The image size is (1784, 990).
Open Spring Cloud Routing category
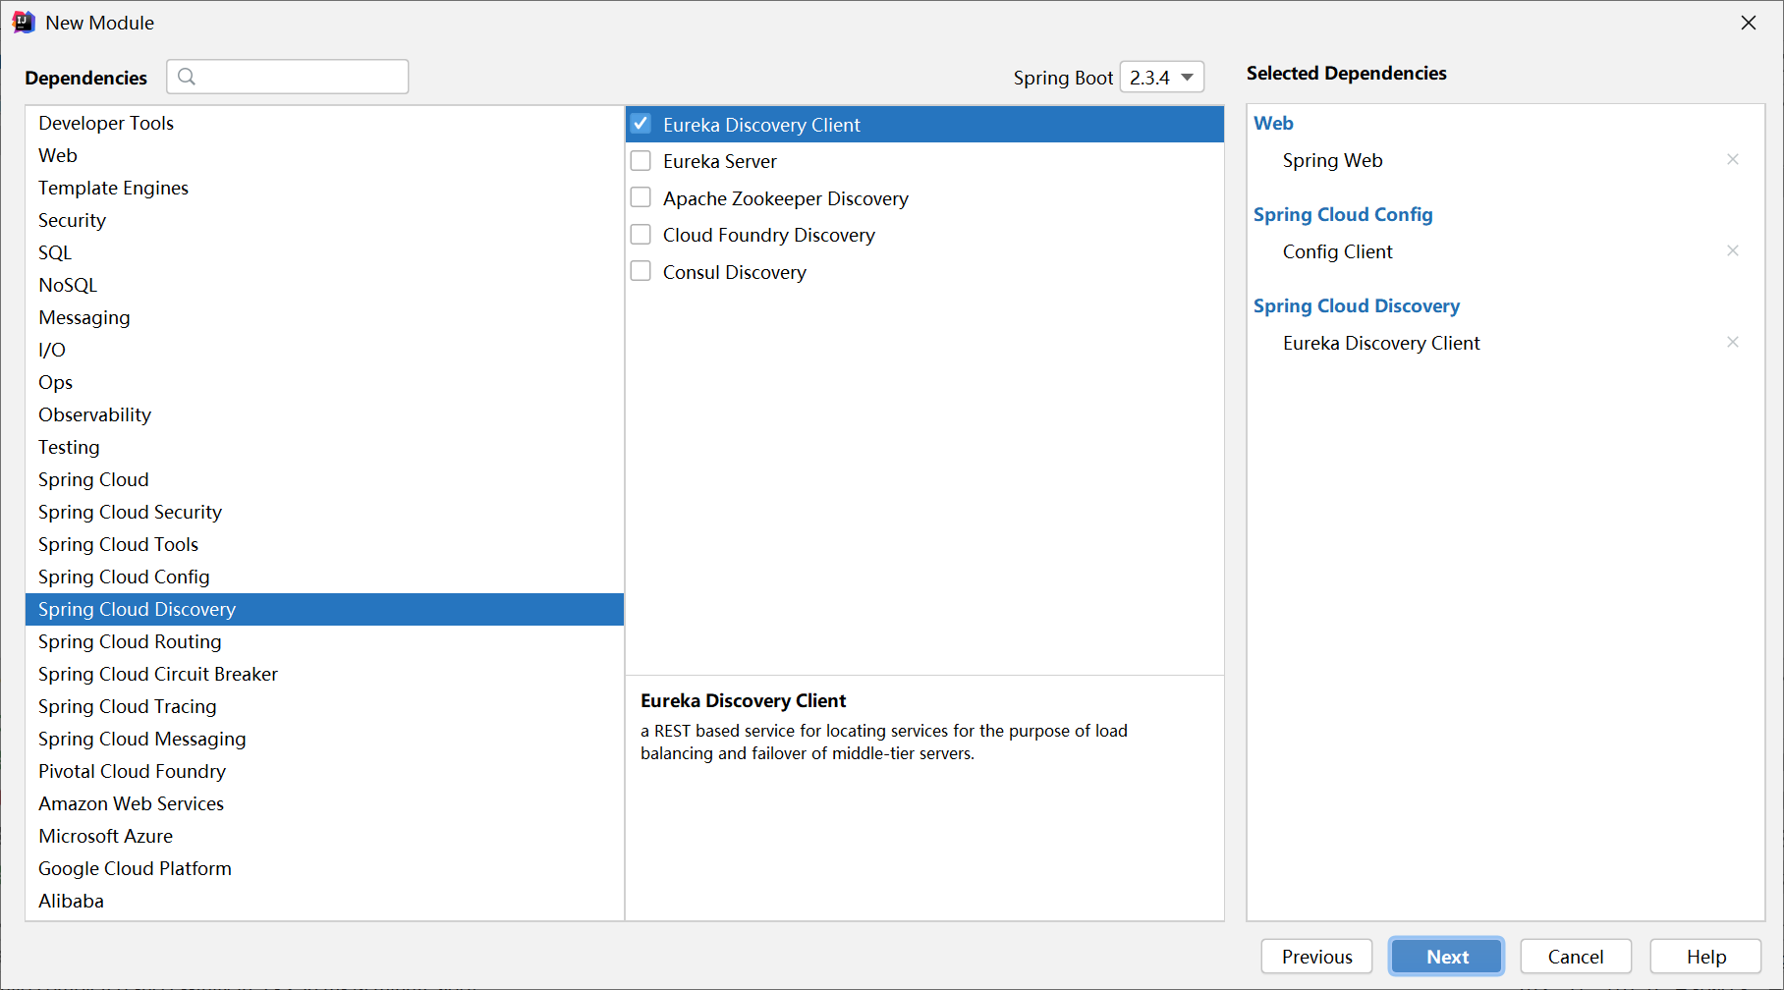pyautogui.click(x=324, y=641)
